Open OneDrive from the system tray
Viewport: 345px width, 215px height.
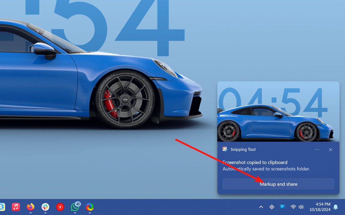click(x=282, y=207)
